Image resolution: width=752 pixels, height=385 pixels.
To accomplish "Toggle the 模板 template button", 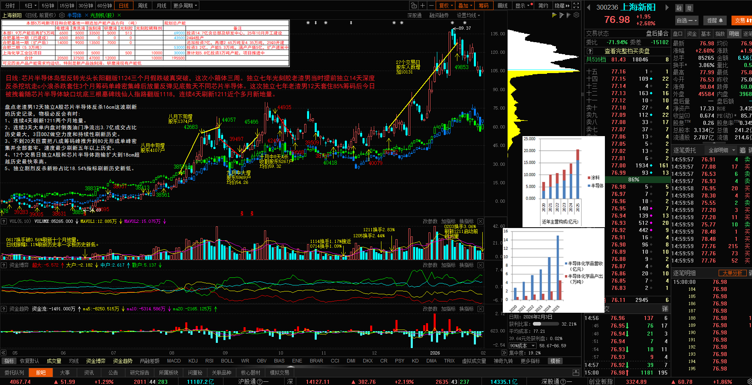I will point(555,361).
